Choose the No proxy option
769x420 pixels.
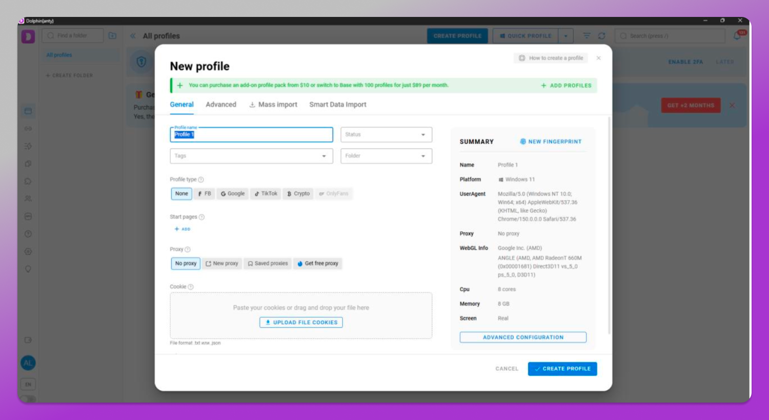coord(186,264)
